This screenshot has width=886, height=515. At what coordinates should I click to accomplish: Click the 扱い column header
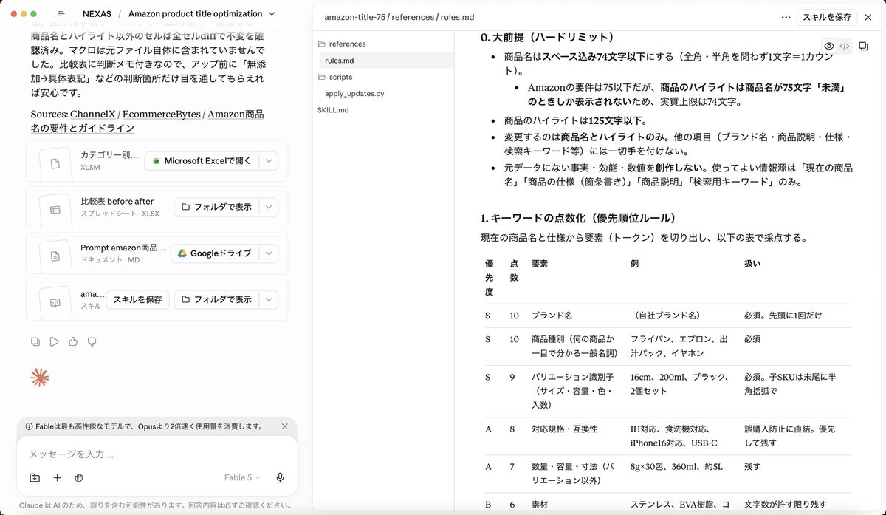pyautogui.click(x=752, y=263)
